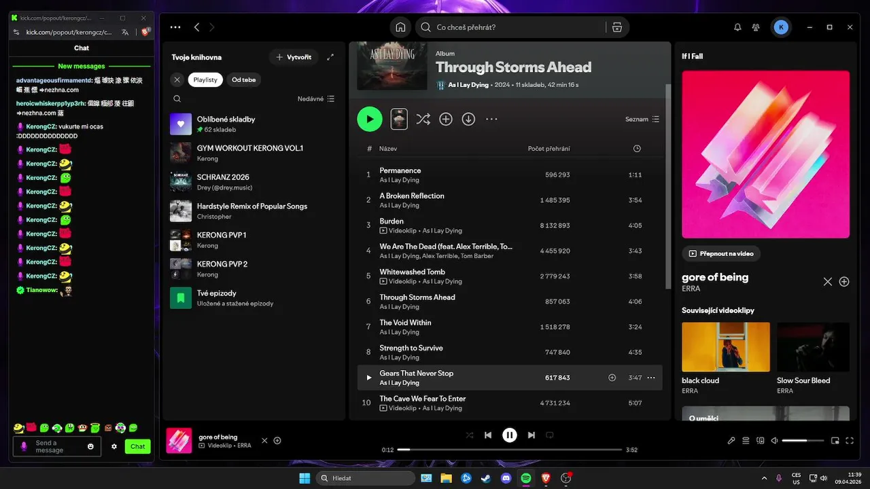Open Oblíbené skladby playlist
Image resolution: width=870 pixels, height=489 pixels.
point(253,124)
